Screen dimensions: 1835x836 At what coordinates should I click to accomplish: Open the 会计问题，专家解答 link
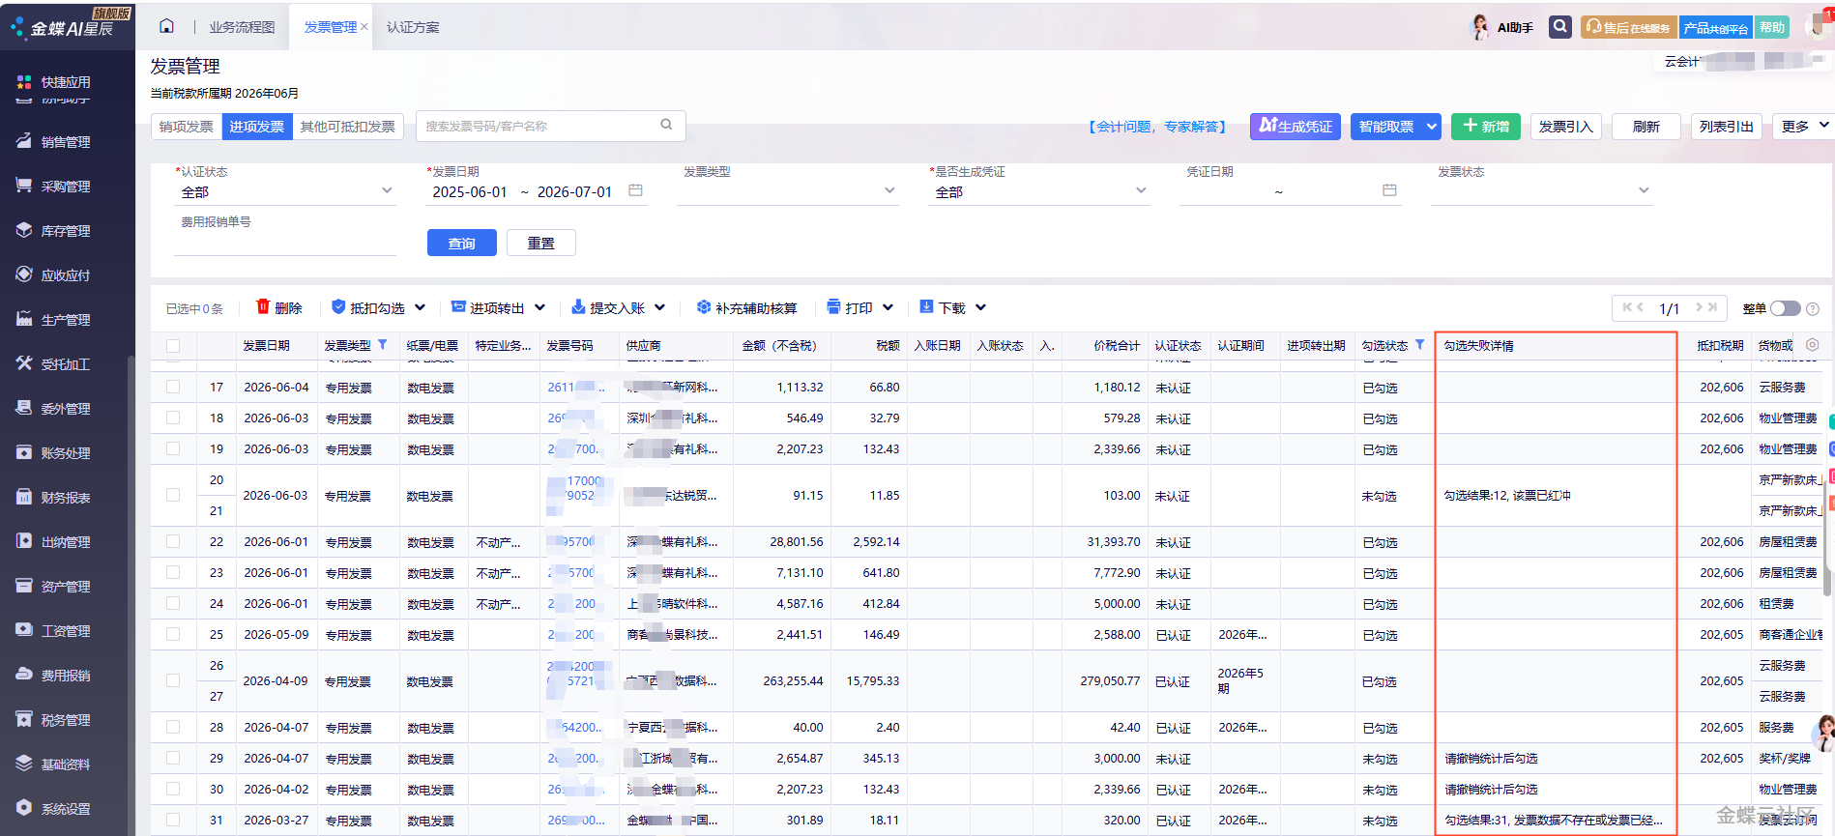click(x=1157, y=127)
